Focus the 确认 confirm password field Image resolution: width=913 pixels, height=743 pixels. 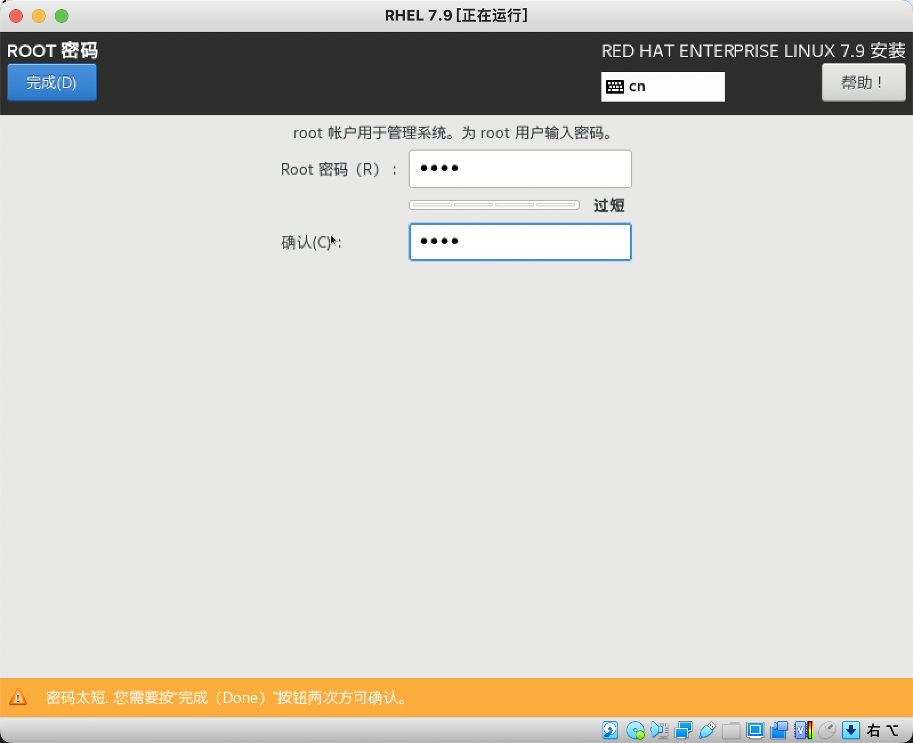pyautogui.click(x=520, y=242)
